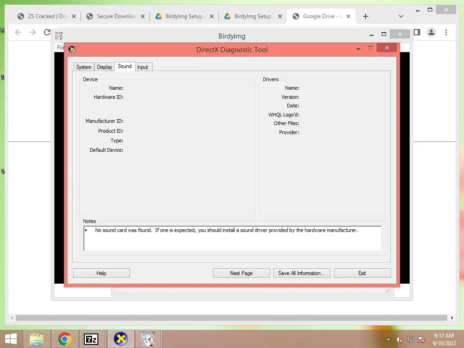464x348 pixels.
Task: Show hidden system tray icons
Action: [388, 339]
